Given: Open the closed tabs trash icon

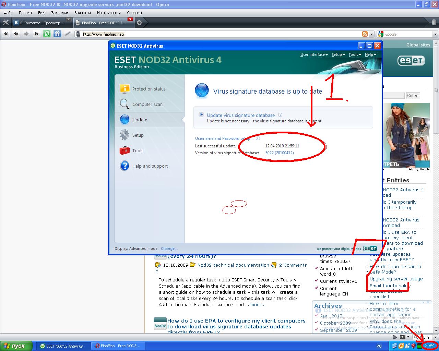Looking at the screenshot, I should (x=434, y=23).
